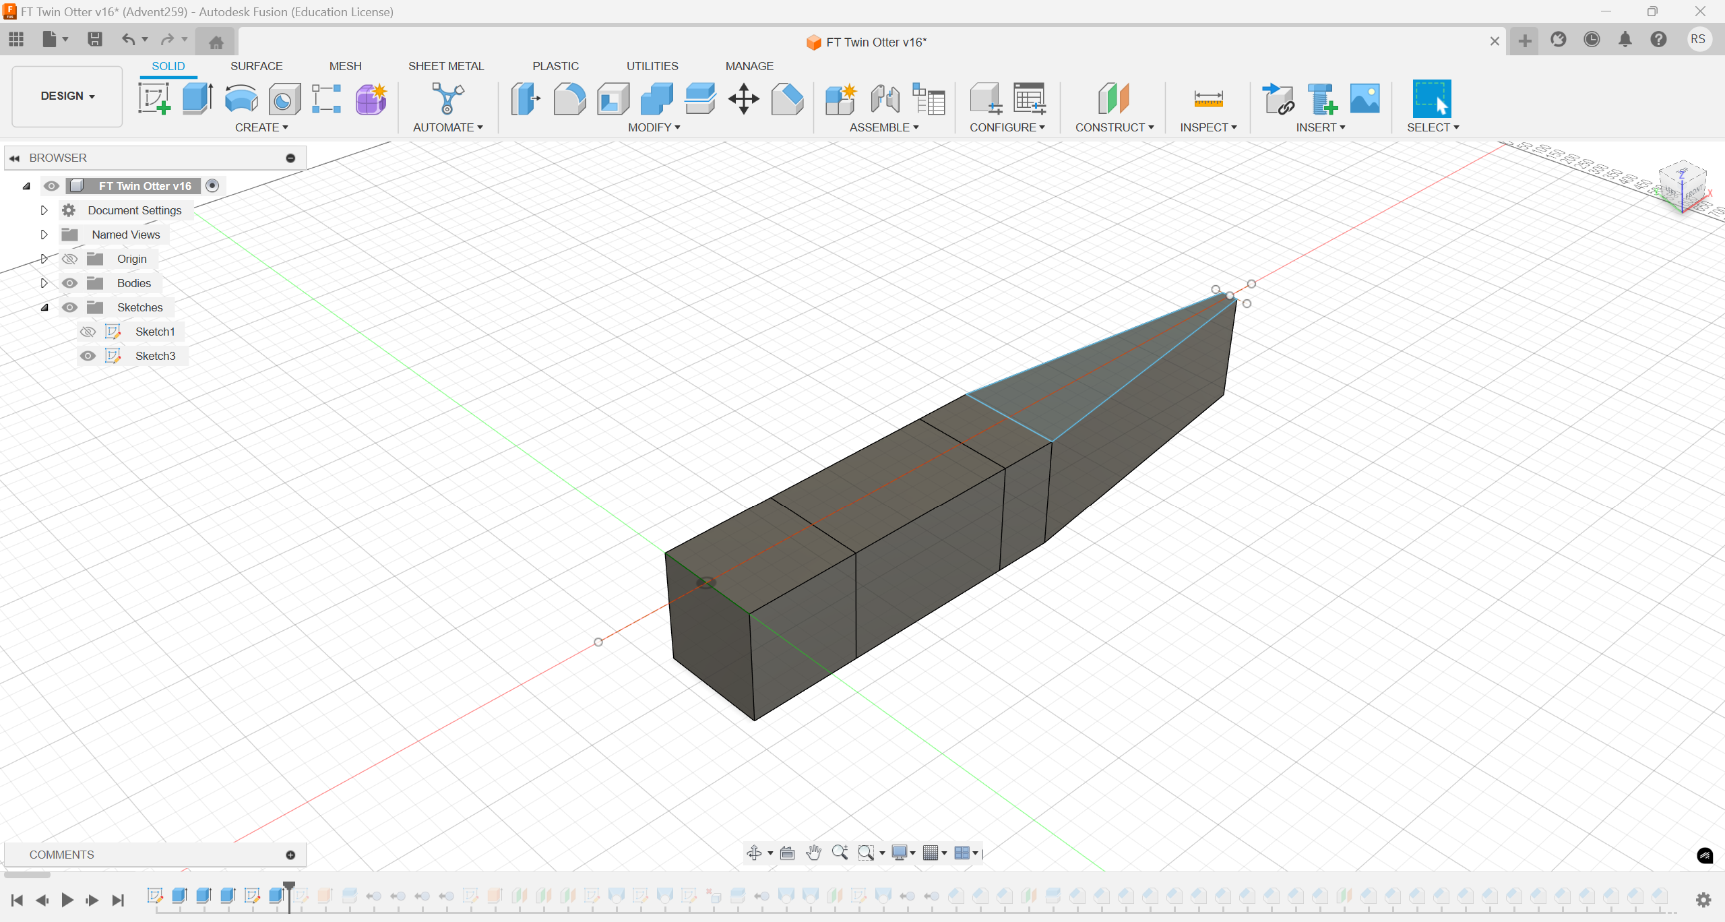Click the Redo button
Image resolution: width=1725 pixels, height=922 pixels.
pos(167,39)
